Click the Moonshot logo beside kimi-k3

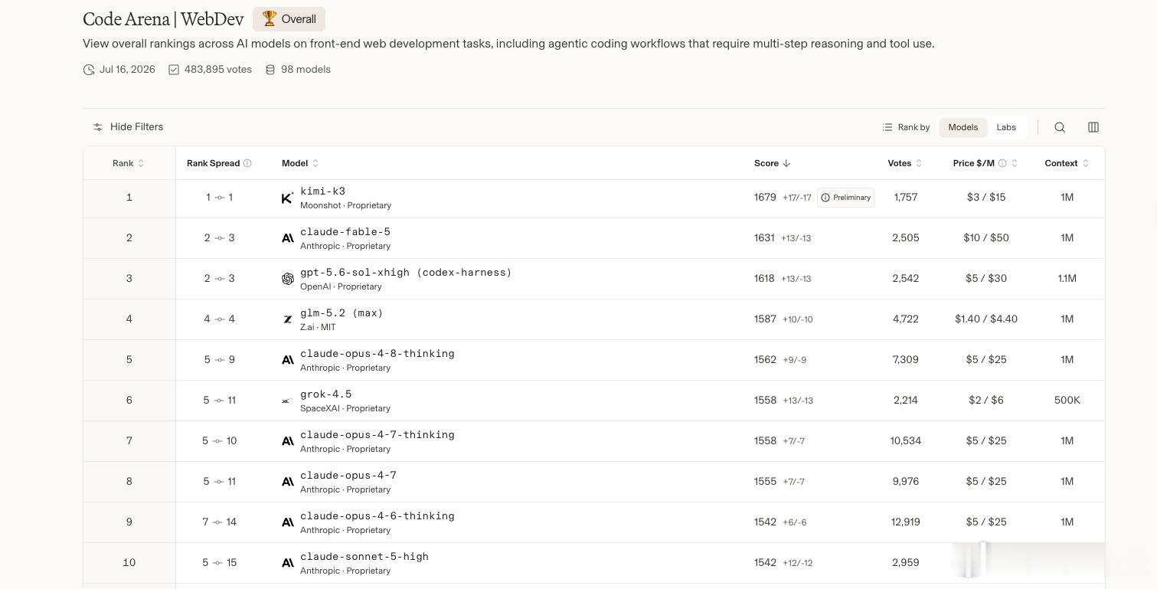coord(288,198)
